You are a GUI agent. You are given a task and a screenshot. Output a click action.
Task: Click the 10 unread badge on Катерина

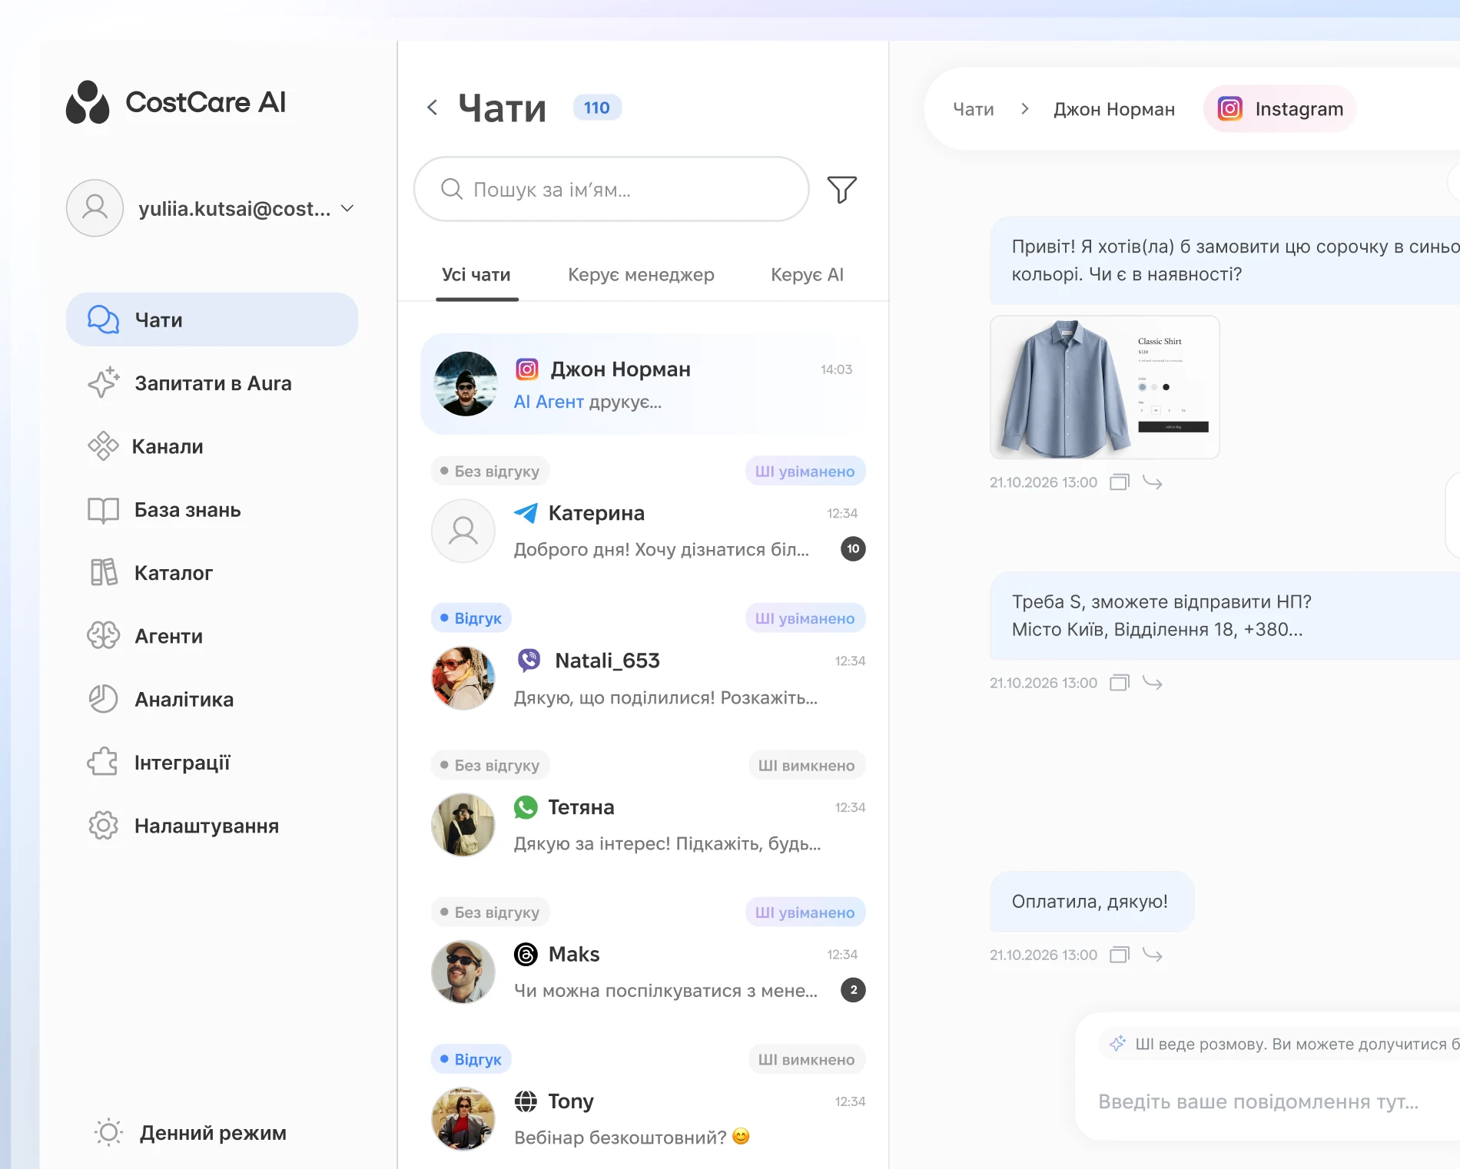(853, 548)
